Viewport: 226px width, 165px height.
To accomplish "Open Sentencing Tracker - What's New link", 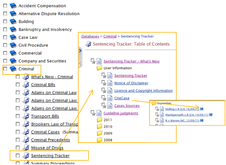I will (132, 61).
